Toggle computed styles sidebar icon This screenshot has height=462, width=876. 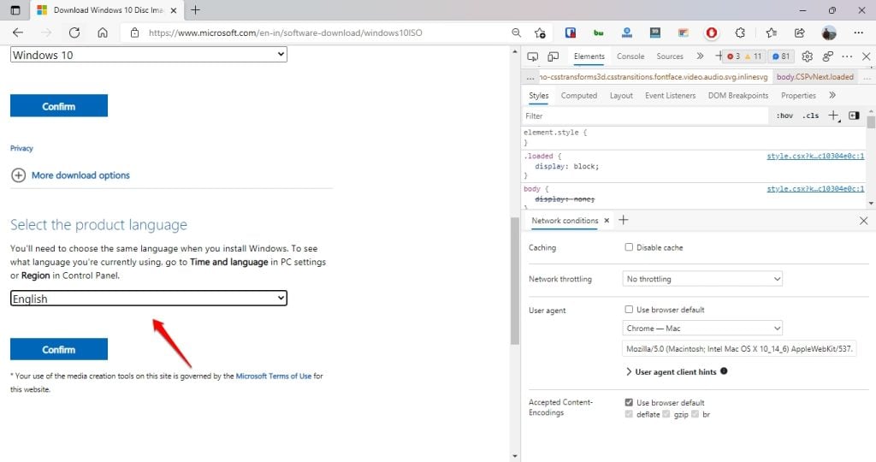click(x=854, y=115)
